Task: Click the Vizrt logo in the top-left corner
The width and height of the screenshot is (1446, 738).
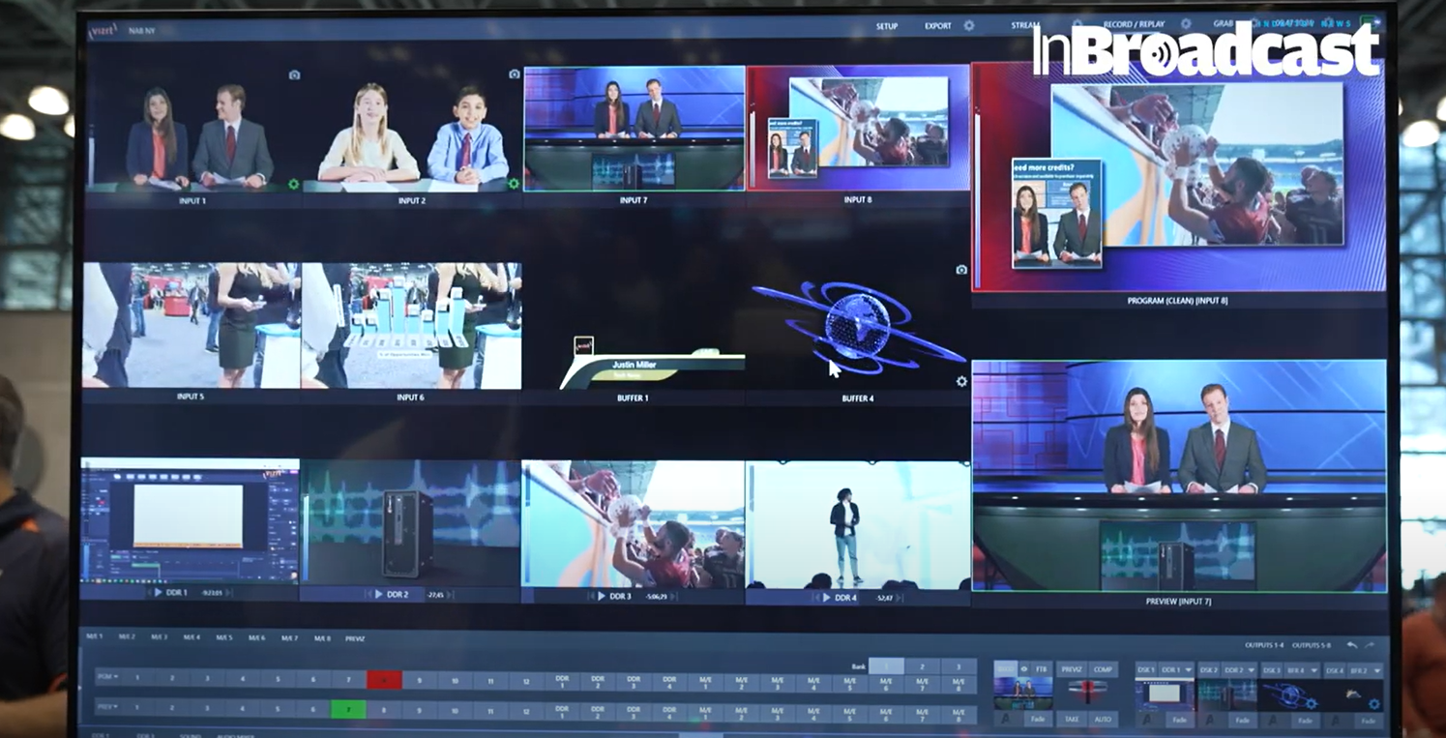Action: (102, 30)
